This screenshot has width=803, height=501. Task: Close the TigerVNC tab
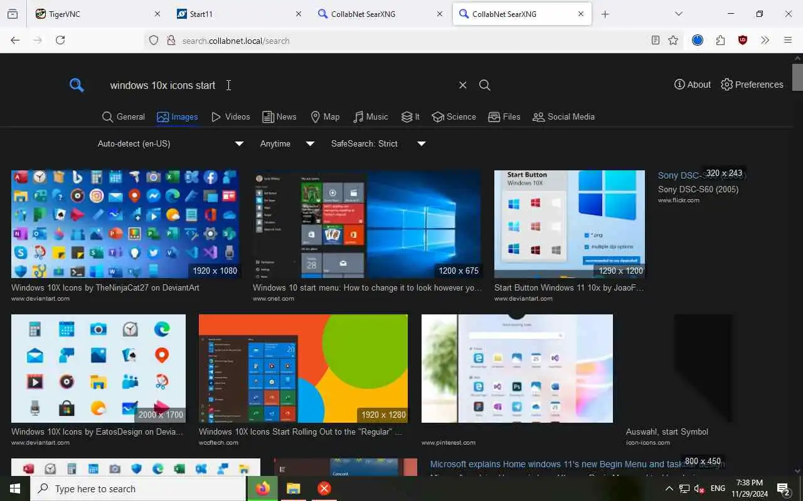coord(157,14)
